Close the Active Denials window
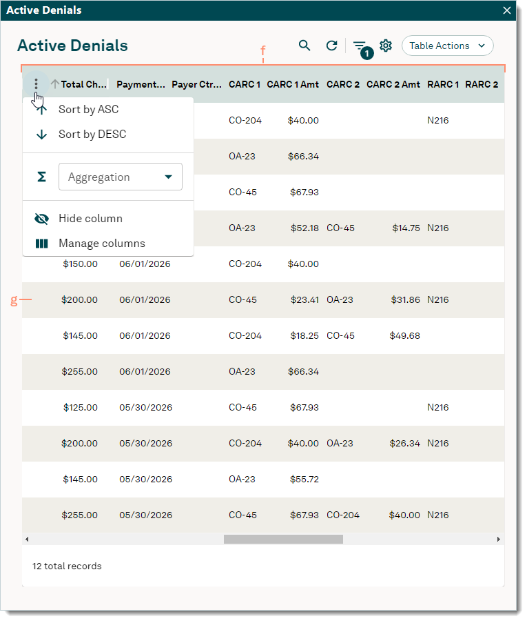Screen dimensions: 527x621 pyautogui.click(x=507, y=10)
